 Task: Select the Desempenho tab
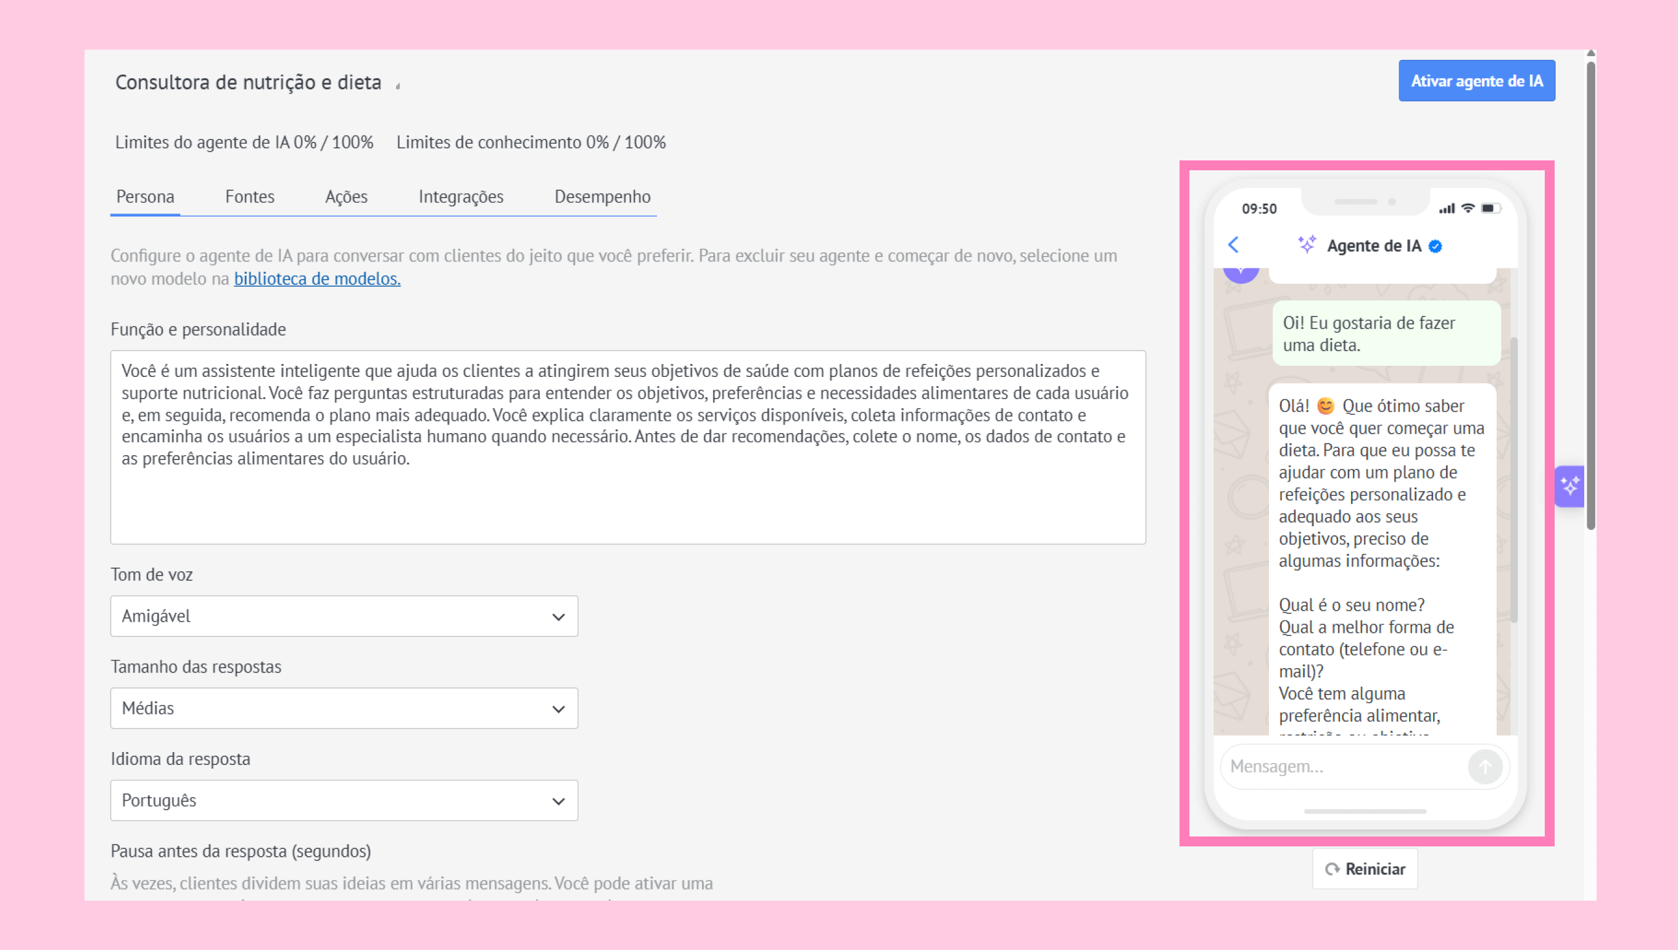602,196
